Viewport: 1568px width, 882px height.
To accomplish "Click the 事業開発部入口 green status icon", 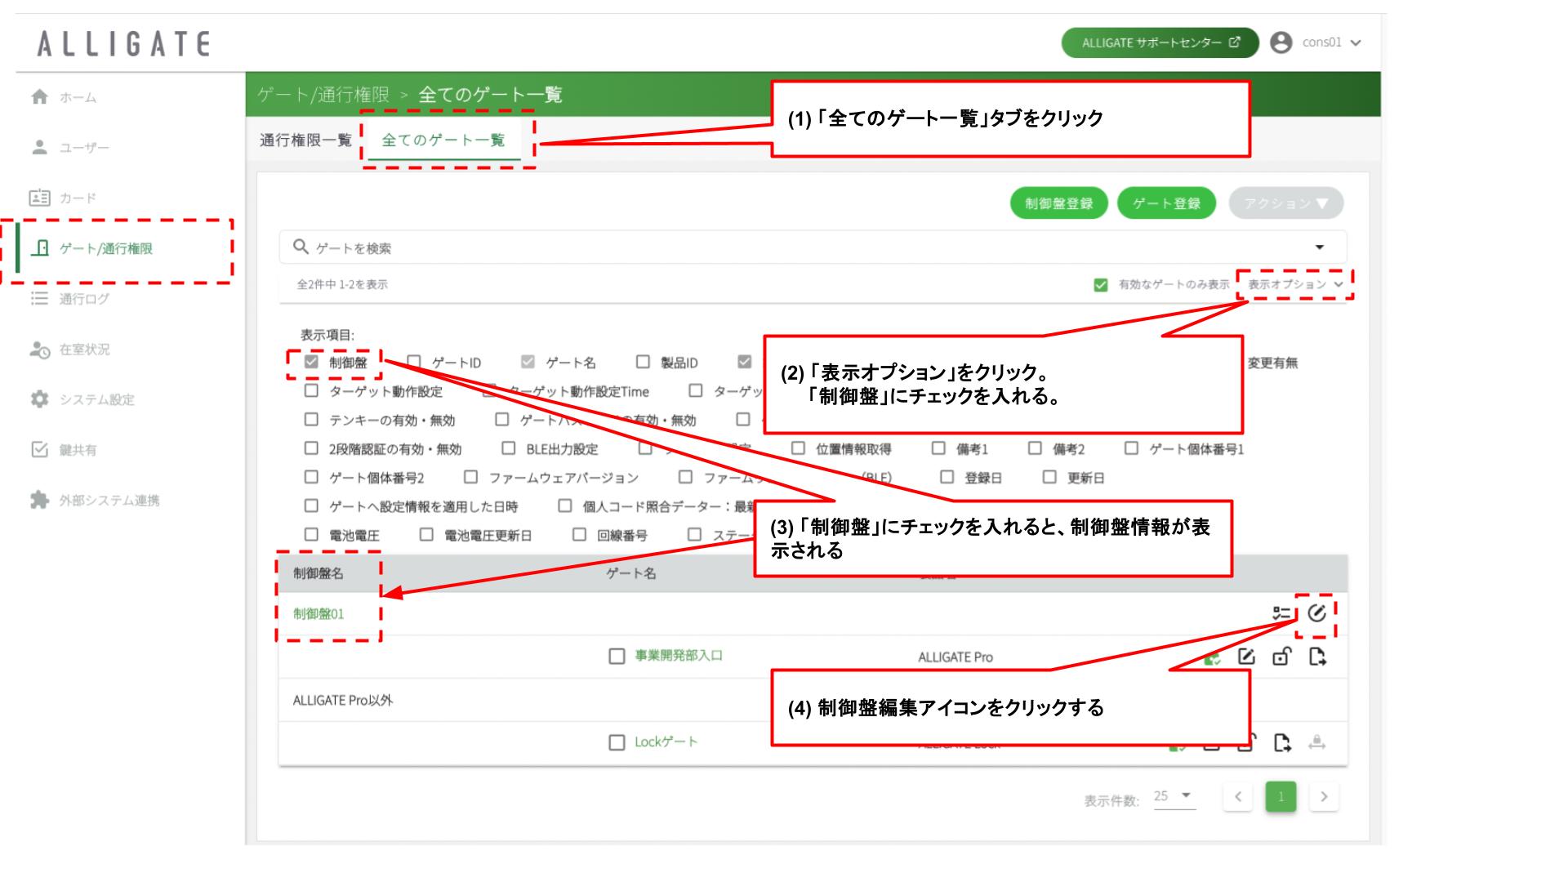I will coord(1212,659).
